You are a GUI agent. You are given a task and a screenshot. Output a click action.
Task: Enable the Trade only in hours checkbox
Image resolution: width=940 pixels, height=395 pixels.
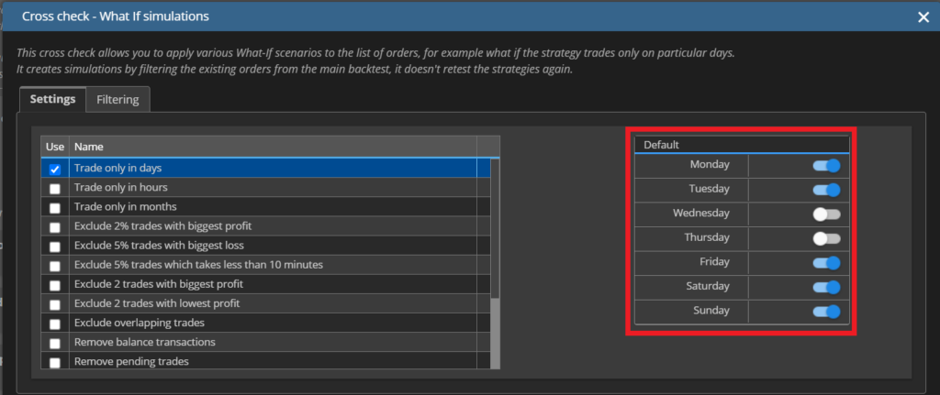point(55,189)
